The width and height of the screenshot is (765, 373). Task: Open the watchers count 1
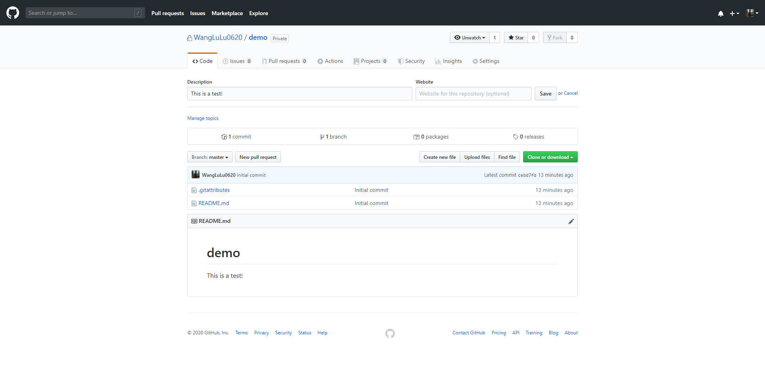[494, 37]
